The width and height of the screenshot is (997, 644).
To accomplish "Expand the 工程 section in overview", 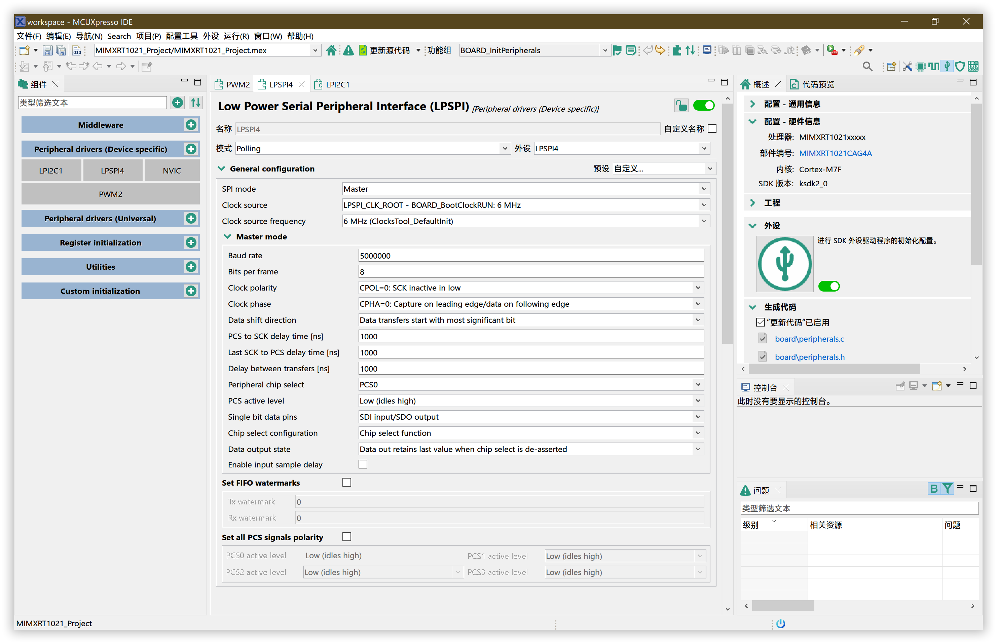I will pyautogui.click(x=752, y=203).
